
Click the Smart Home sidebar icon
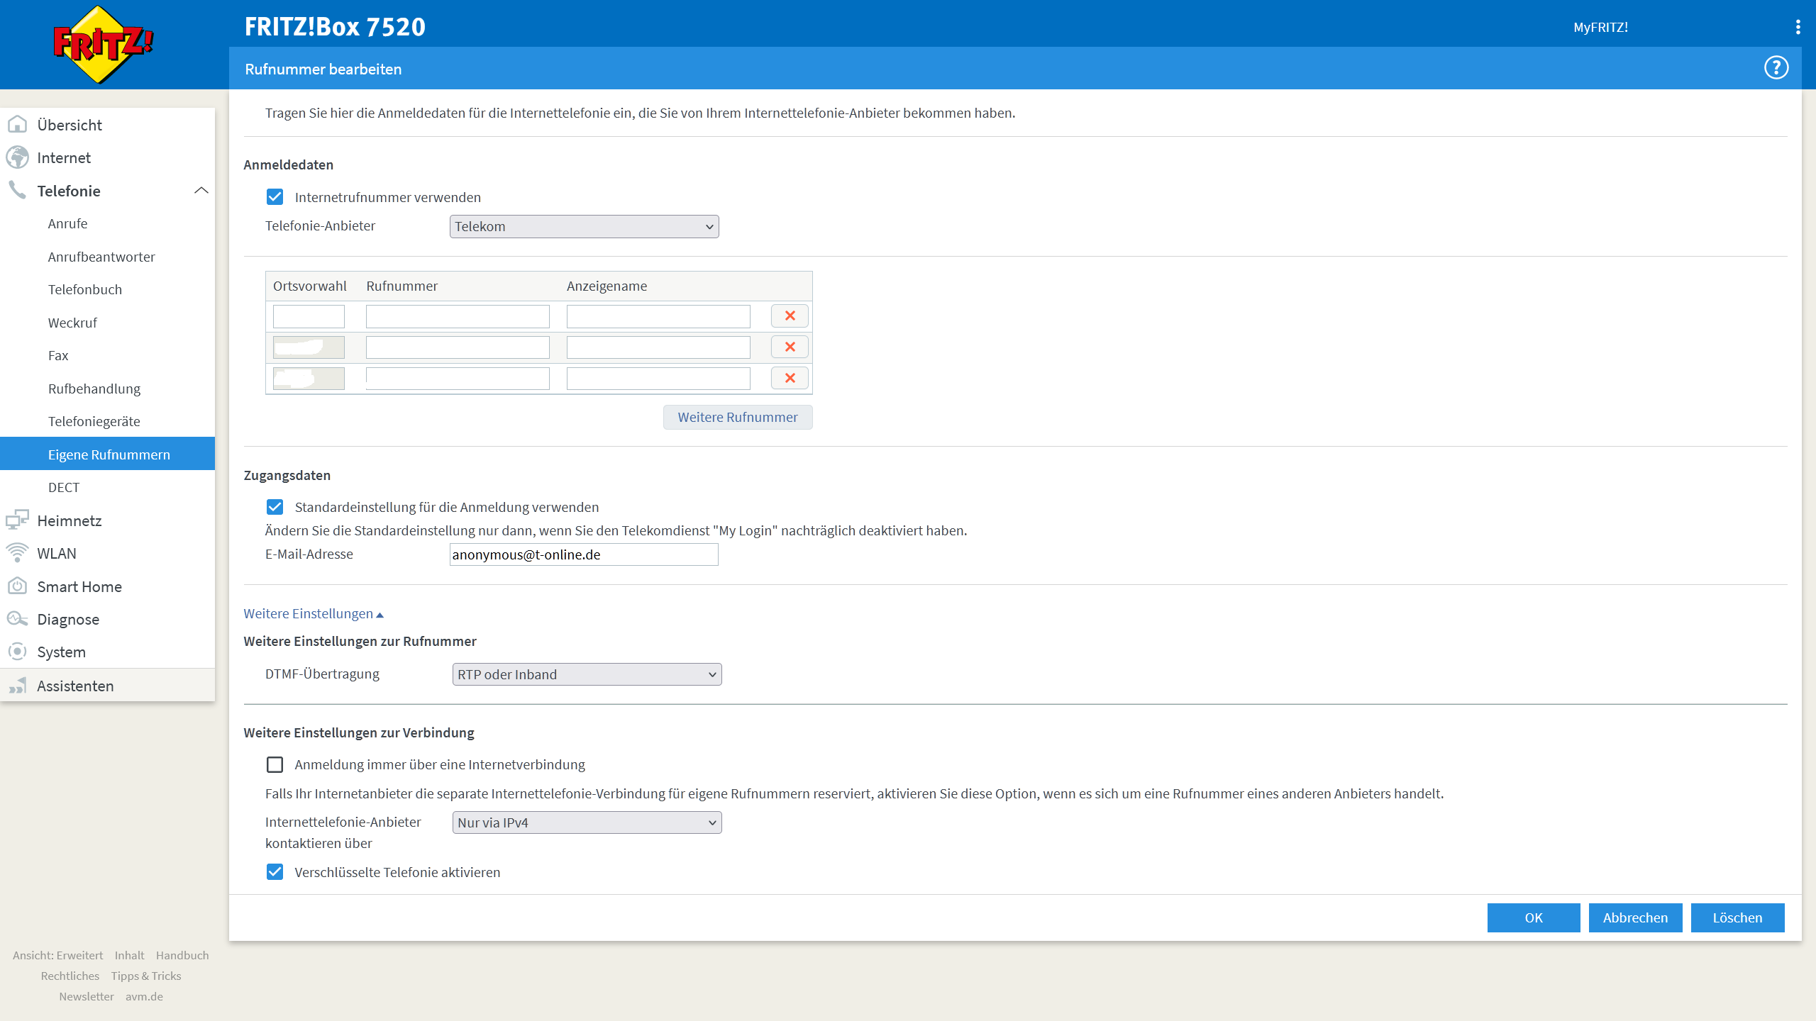pos(17,586)
